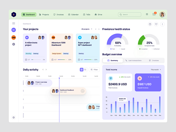The width and height of the screenshot is (176, 132).
Task: Open settings gear in sidebar
Action: (x=14, y=117)
